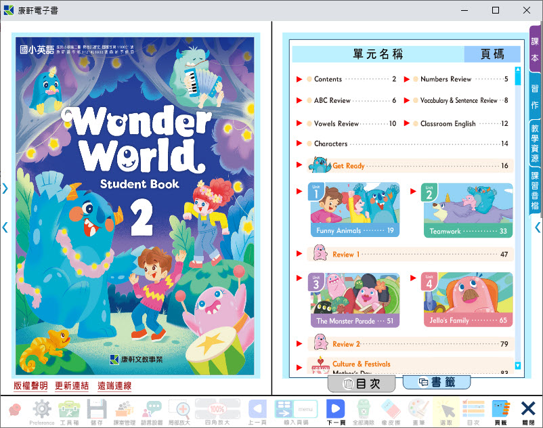
Task: Select the 選取 pointer tool
Action: coord(446,411)
